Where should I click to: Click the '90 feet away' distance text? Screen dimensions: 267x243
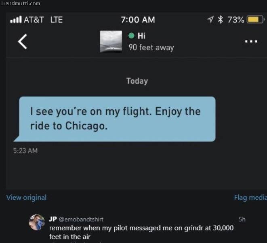click(151, 47)
